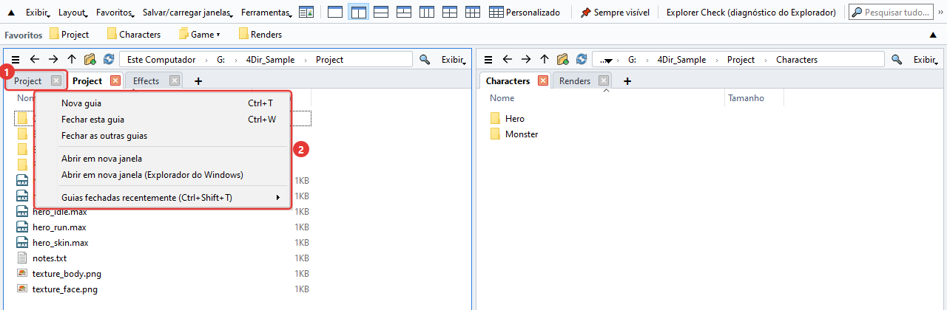Select the single pane layout icon
Viewport: 947px width, 310px height.
(x=335, y=13)
